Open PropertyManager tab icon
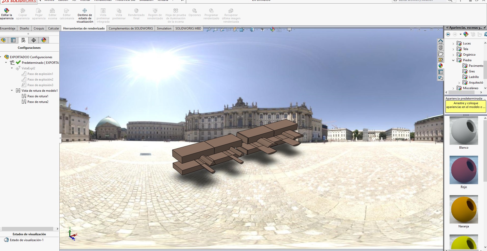Screen dimensions: 487x251 click(x=13, y=40)
